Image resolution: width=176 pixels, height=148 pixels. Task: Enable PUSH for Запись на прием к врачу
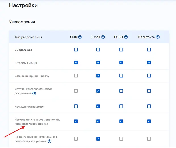coord(121,76)
